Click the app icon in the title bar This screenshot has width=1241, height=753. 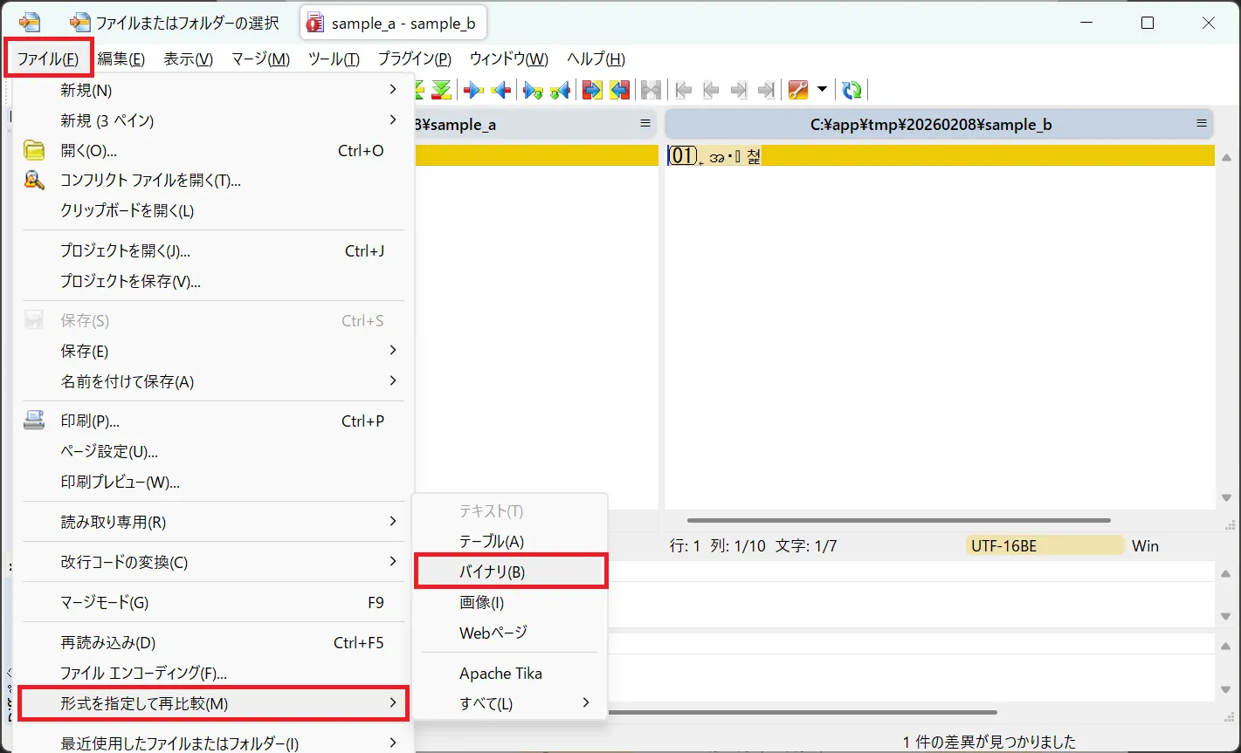(x=30, y=24)
